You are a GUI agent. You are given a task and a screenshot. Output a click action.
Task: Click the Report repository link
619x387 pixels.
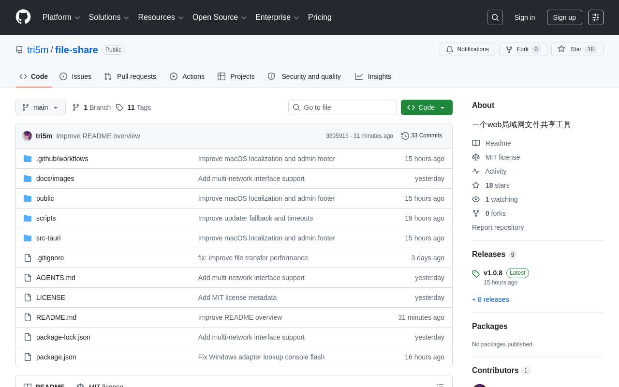click(498, 227)
